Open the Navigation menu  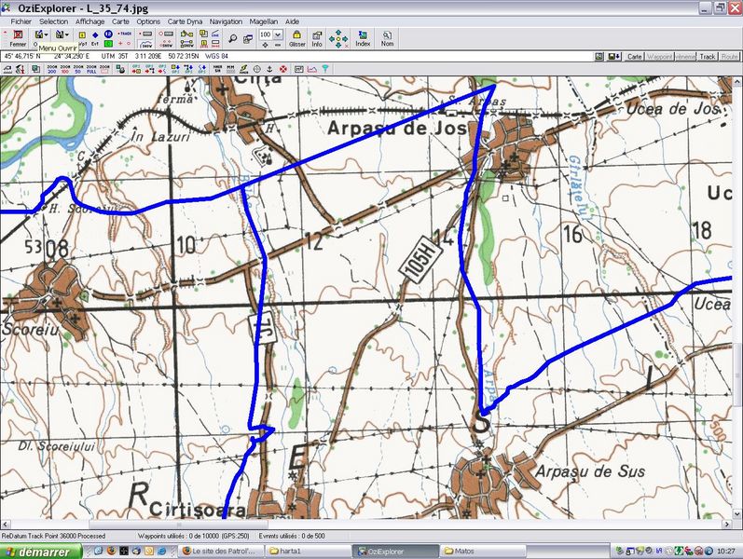[x=226, y=20]
